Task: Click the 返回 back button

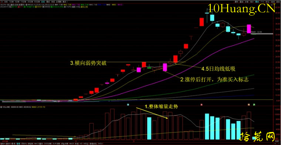Action: pos(278,2)
